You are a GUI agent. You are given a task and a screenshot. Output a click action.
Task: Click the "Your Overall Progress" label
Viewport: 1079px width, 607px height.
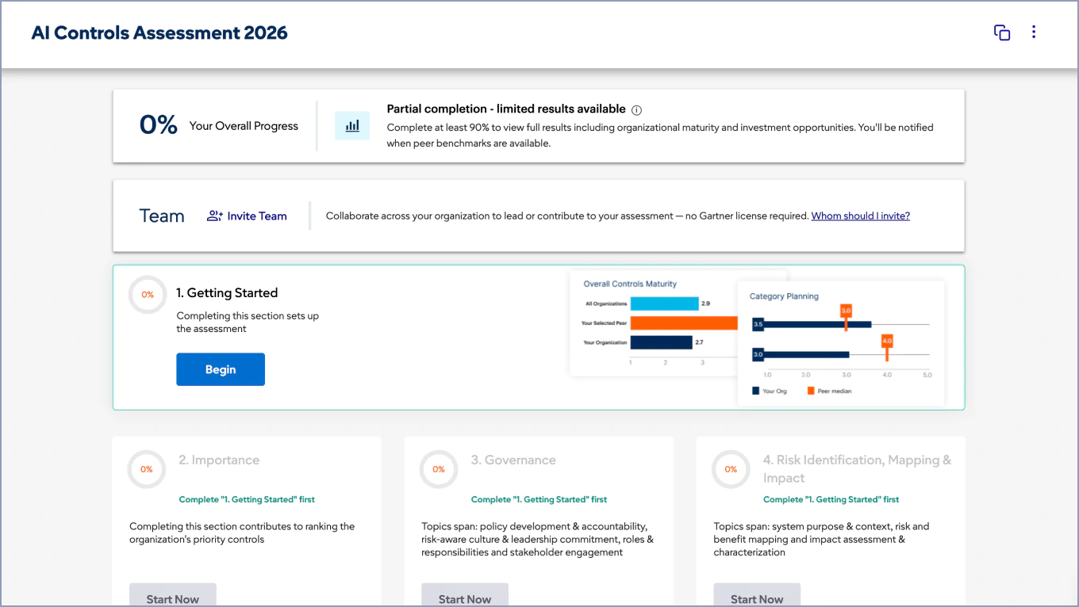(x=244, y=126)
